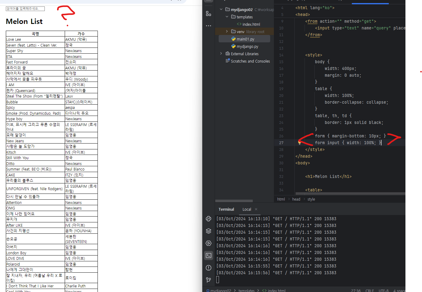Click the 'Paul Blanco' artist cell

[x=81, y=169]
